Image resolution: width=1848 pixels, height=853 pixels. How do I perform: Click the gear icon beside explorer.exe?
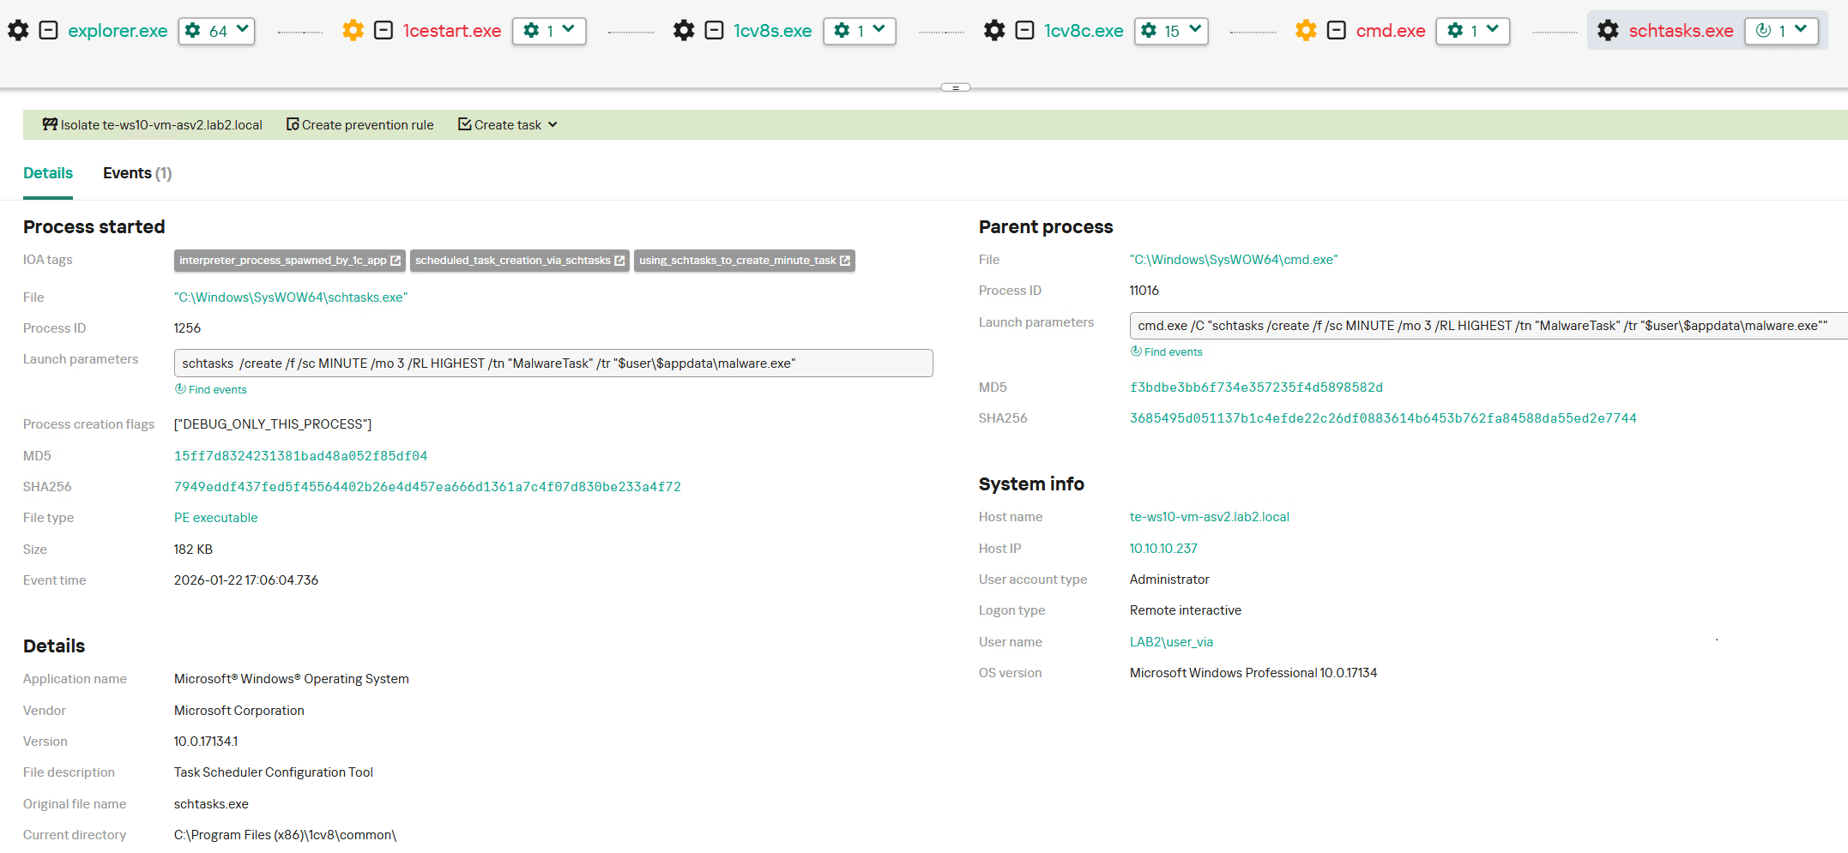18,31
